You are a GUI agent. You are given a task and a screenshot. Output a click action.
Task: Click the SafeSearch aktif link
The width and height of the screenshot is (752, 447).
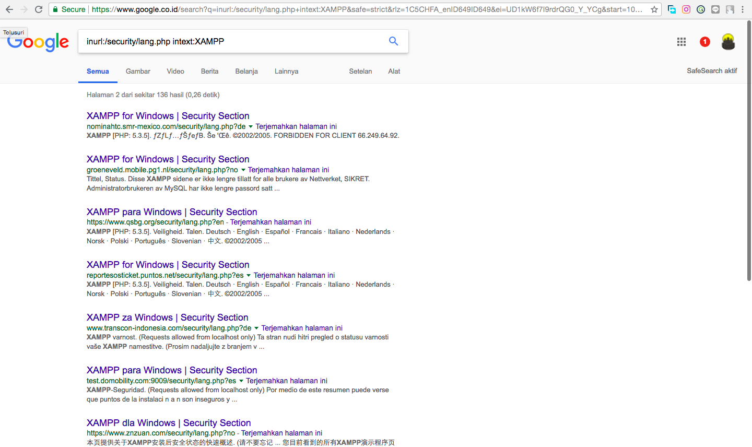click(x=712, y=71)
